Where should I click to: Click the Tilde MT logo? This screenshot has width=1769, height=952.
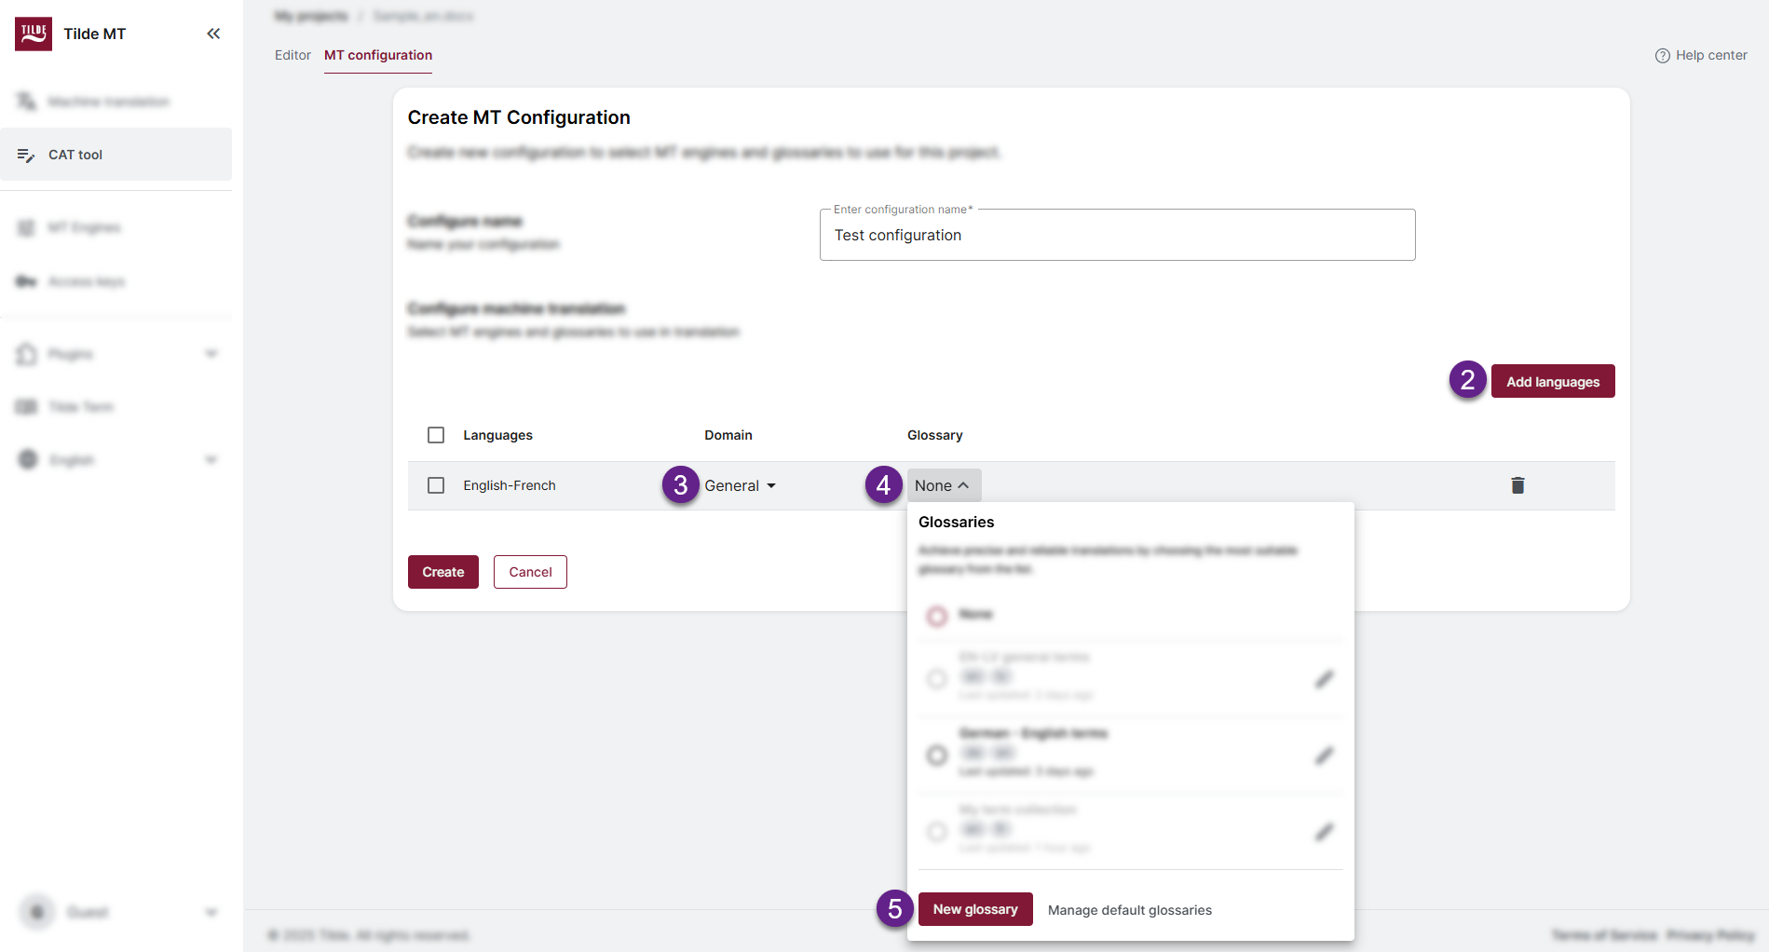pos(33,33)
